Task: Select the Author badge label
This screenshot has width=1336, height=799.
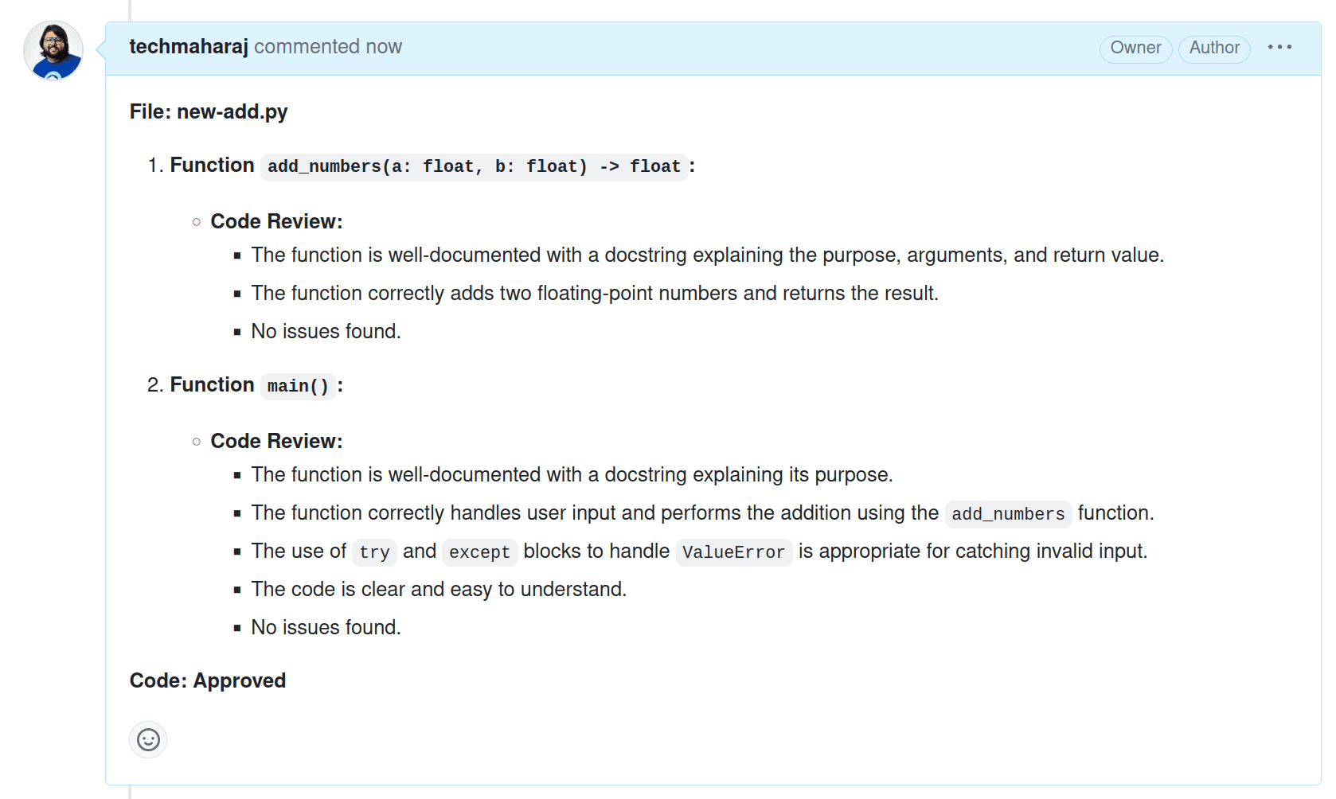Action: 1214,48
